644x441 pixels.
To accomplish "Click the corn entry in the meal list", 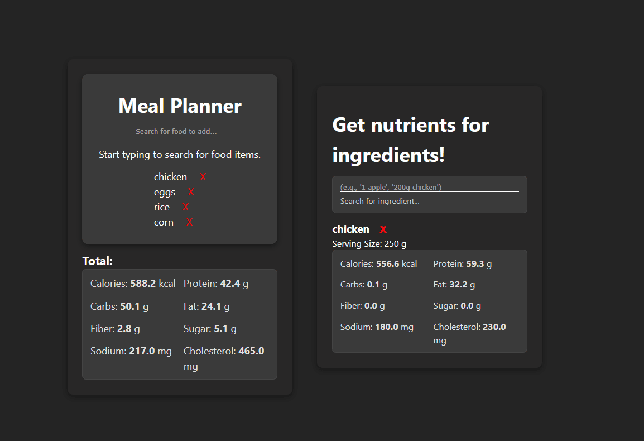I will click(164, 222).
